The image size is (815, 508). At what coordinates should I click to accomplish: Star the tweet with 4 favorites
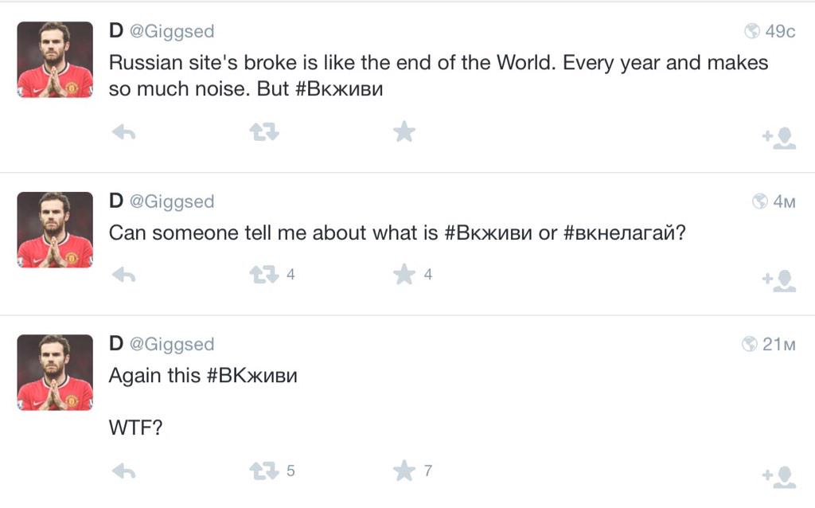404,274
